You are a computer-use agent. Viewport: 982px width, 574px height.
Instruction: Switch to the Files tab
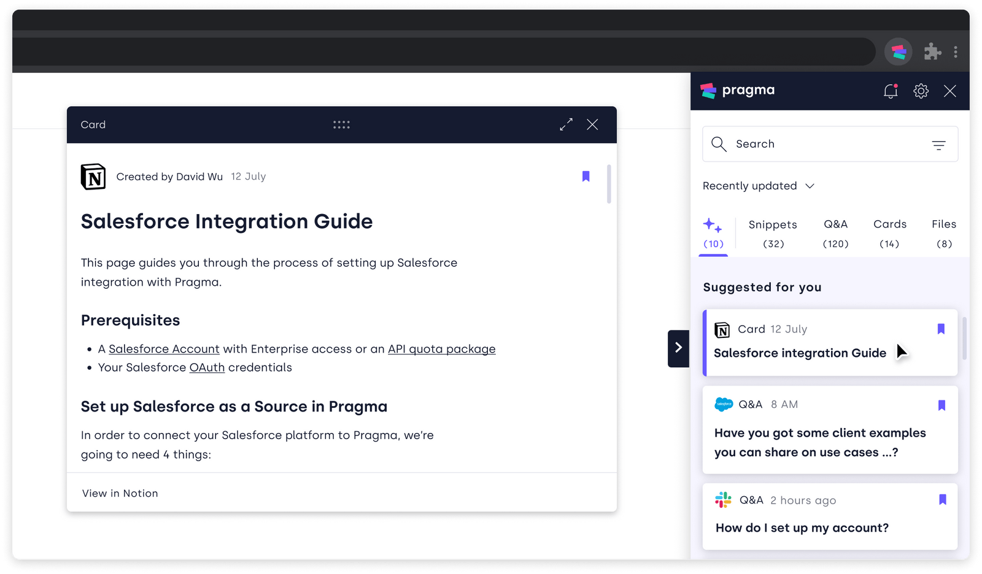pyautogui.click(x=944, y=234)
